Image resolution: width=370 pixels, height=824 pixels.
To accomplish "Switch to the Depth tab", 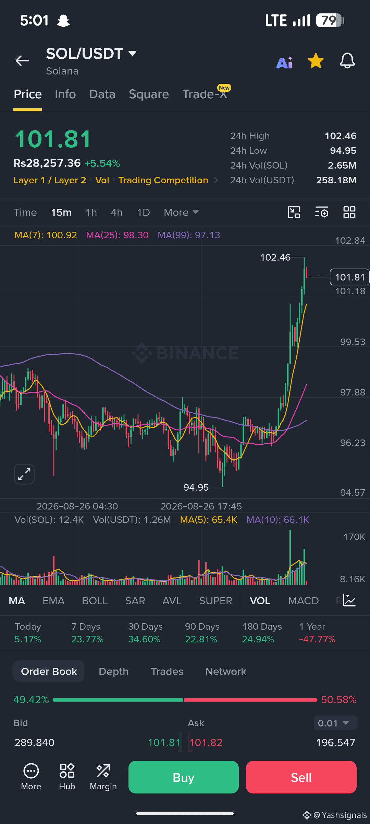I will [113, 671].
